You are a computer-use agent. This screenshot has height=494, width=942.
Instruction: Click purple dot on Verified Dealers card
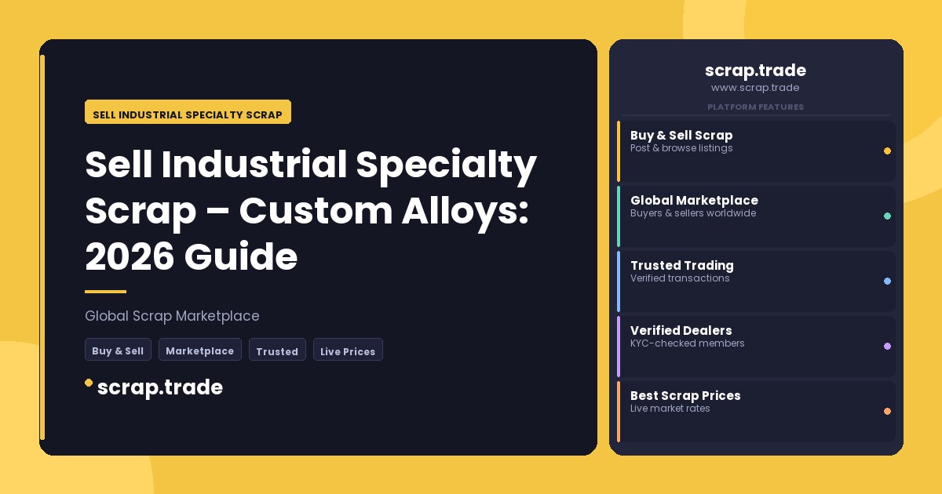887,346
